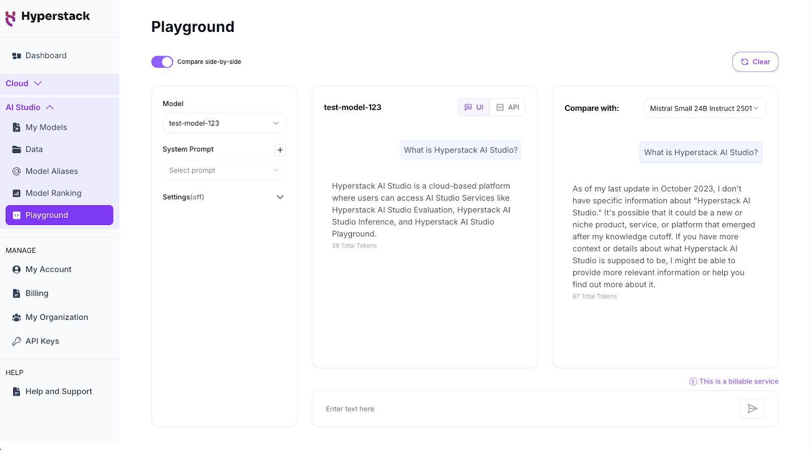Open the Model dropdown showing test-model-123
Viewport: 811px width, 450px height.
pos(224,123)
